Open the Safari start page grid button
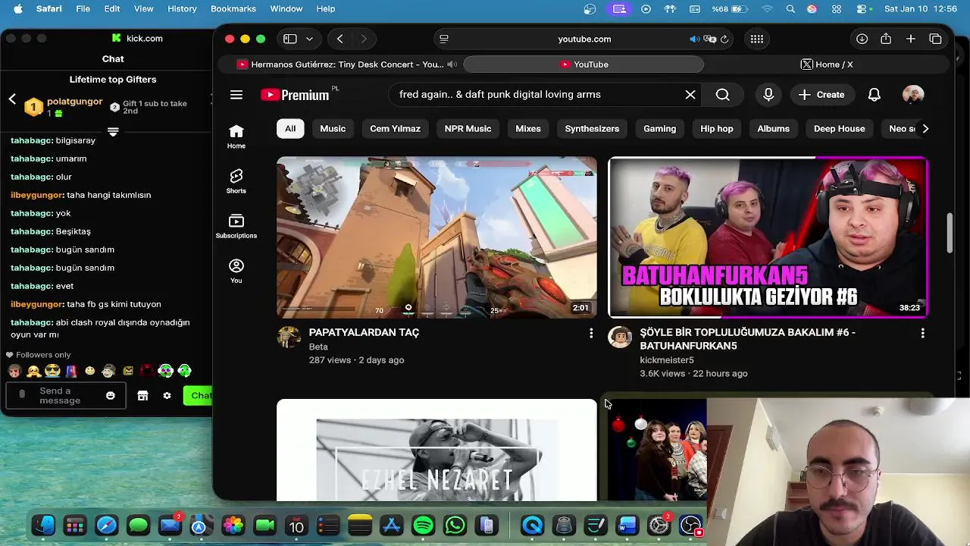Screen dimensions: 970x546 (x=757, y=39)
